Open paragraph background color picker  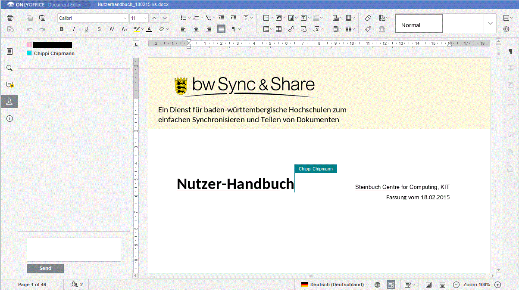coord(162,29)
